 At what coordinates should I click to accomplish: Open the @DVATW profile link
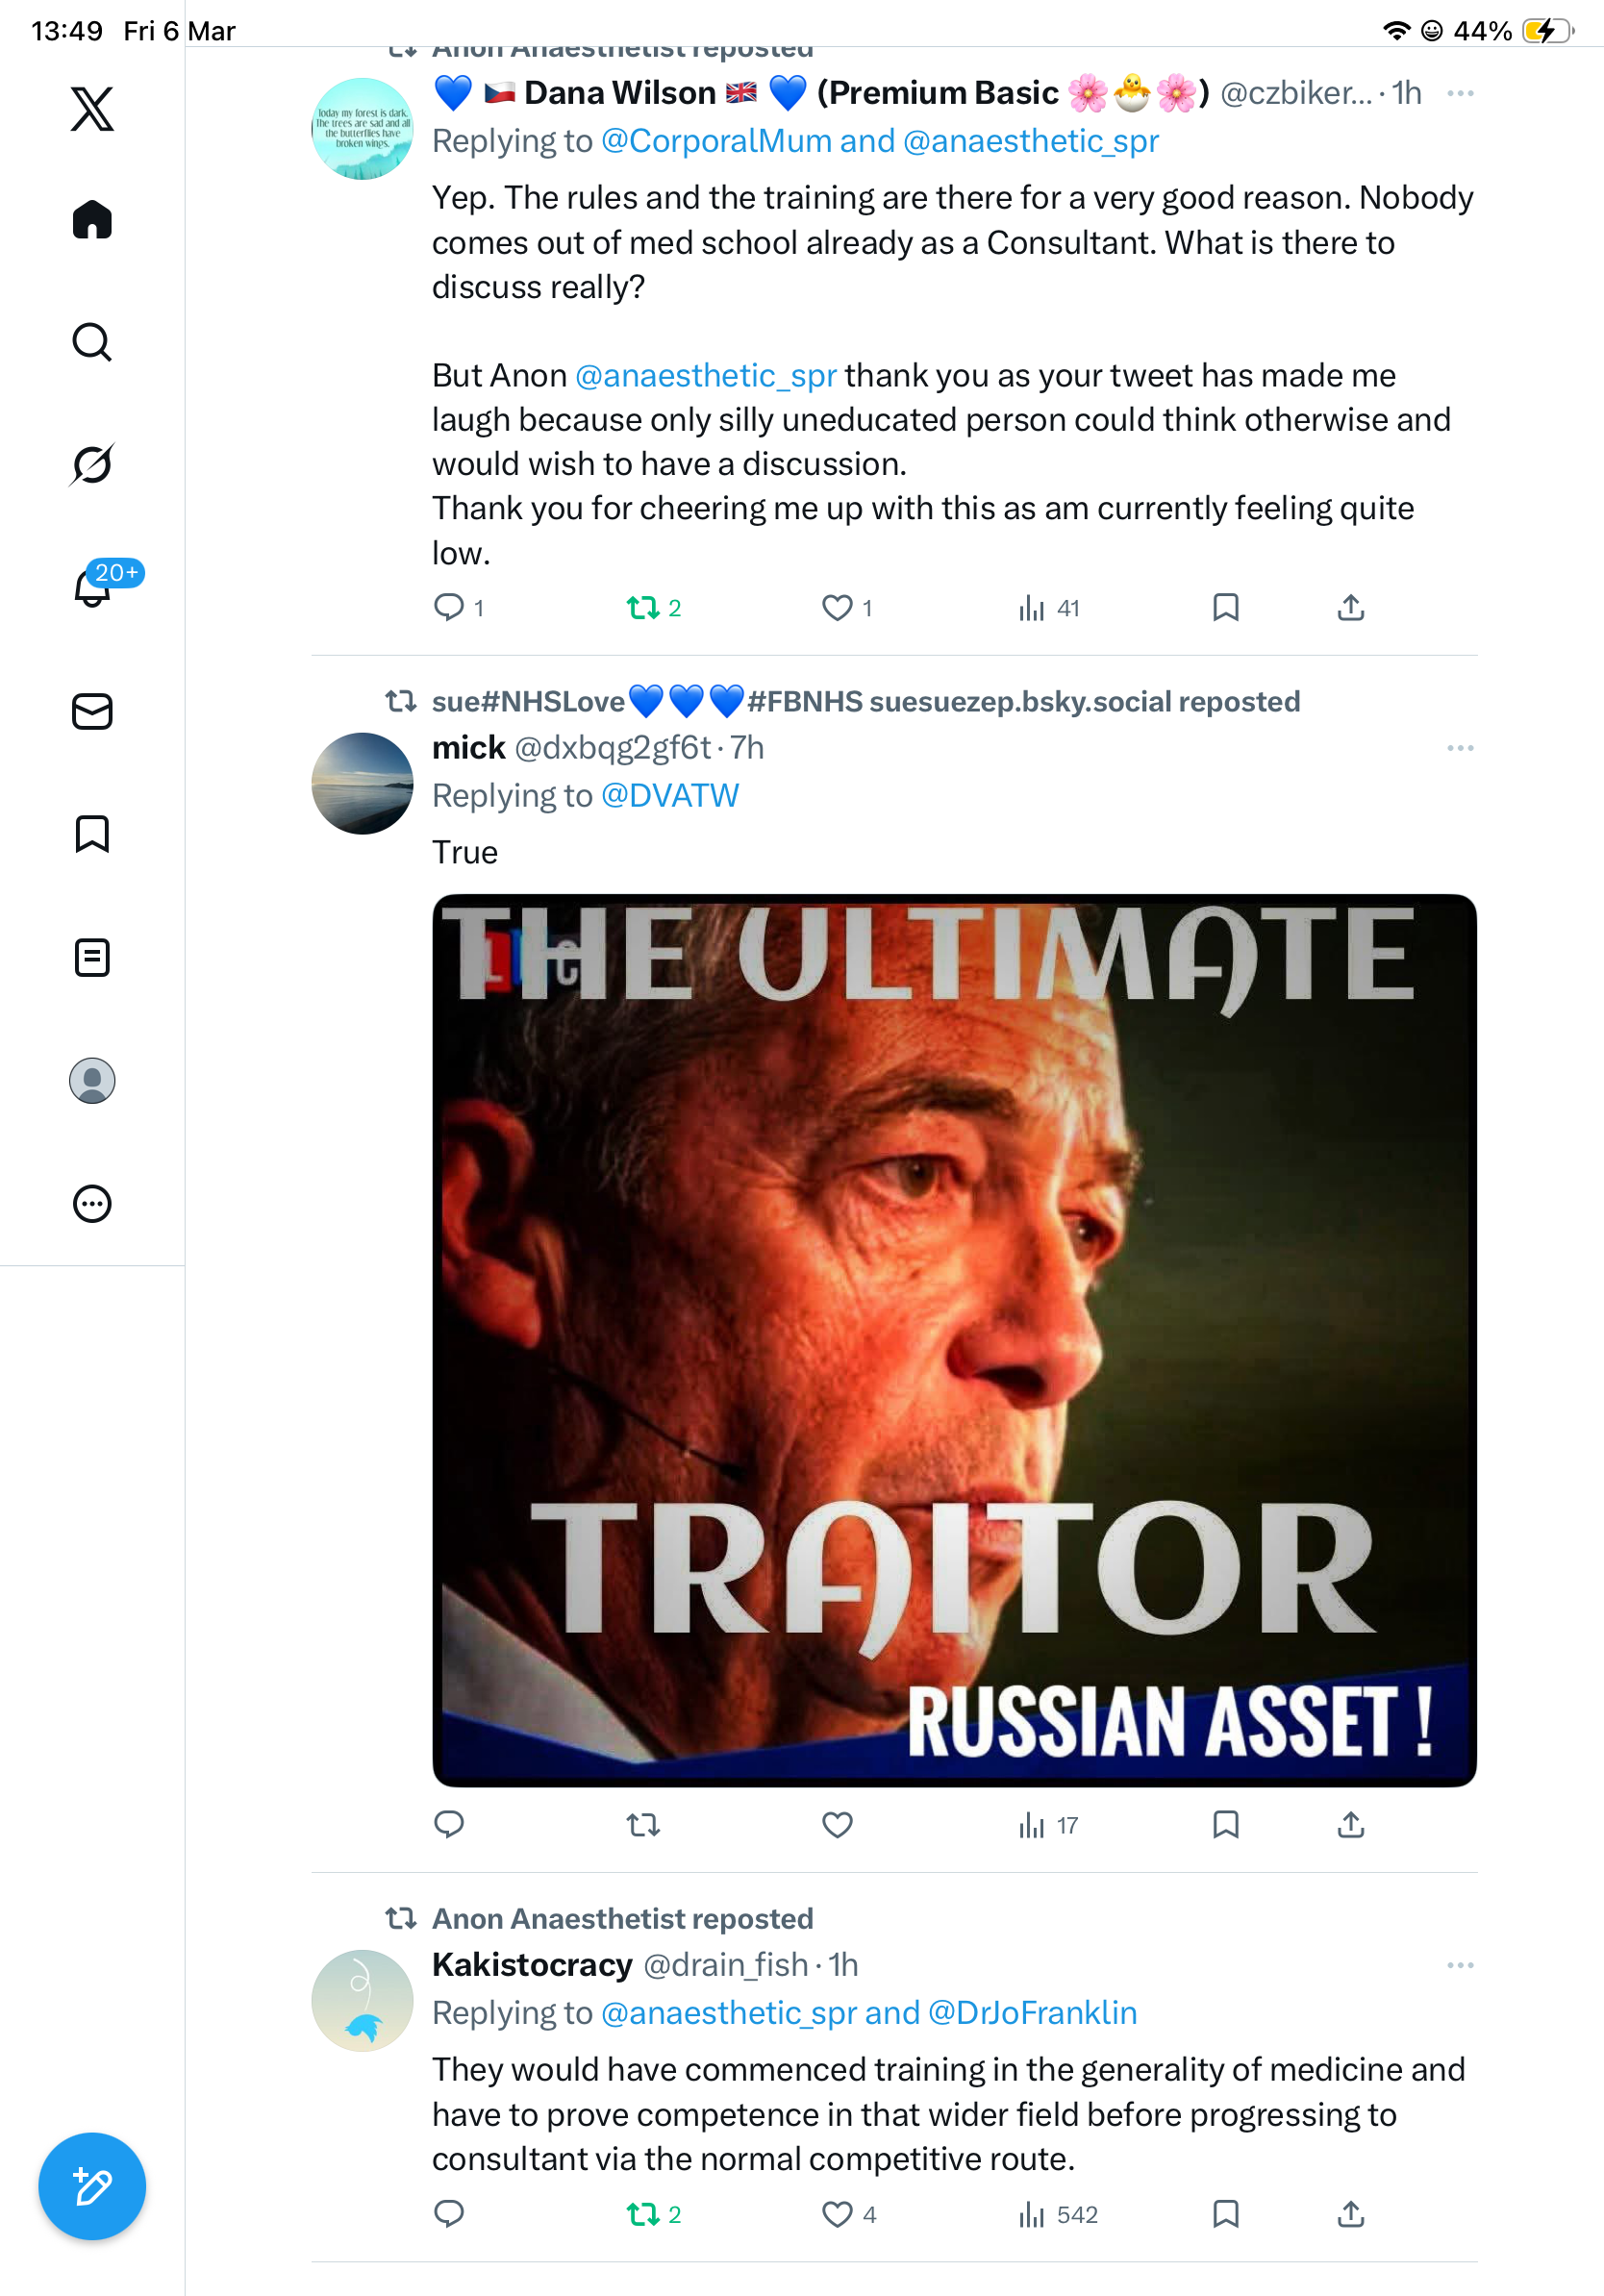669,795
